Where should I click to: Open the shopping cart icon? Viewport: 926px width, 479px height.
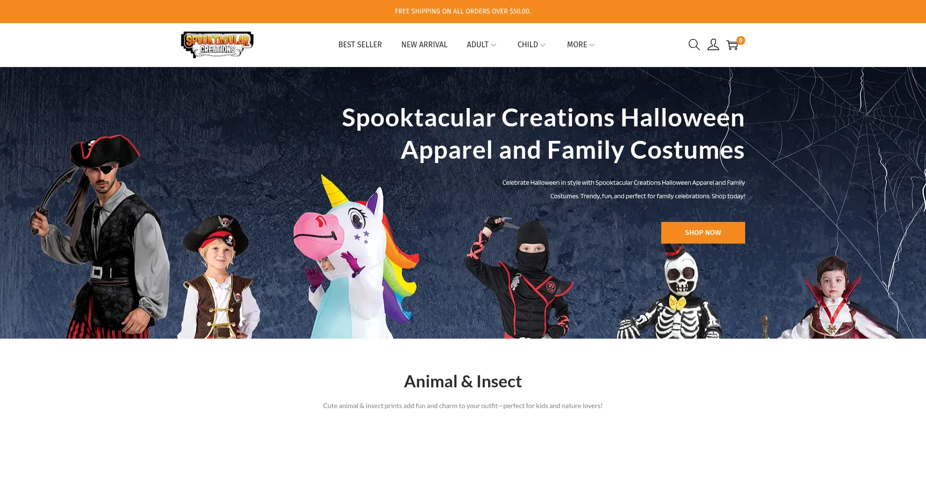tap(732, 45)
